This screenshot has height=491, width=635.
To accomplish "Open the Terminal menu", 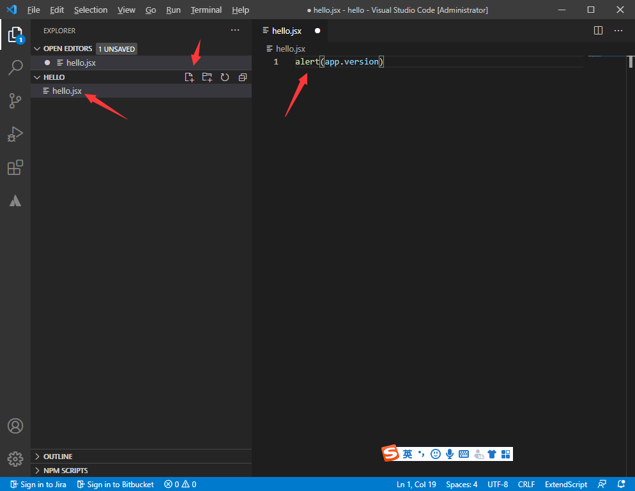I will click(206, 10).
